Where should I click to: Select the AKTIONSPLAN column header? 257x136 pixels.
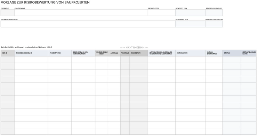pyautogui.click(x=190, y=53)
